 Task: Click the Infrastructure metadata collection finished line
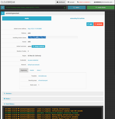click(x=41, y=113)
